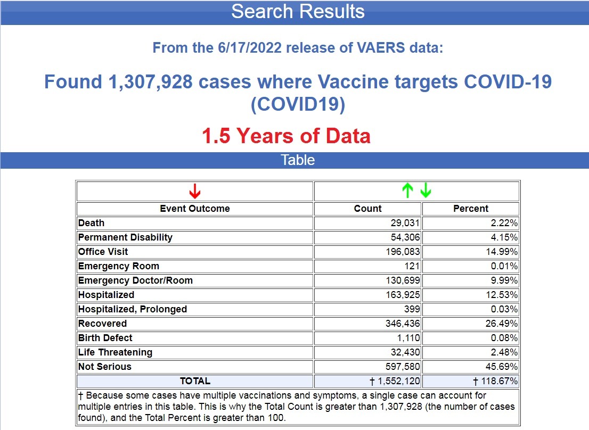Click the red 1.5 Years of Data heading
The height and width of the screenshot is (430, 589).
(x=286, y=136)
